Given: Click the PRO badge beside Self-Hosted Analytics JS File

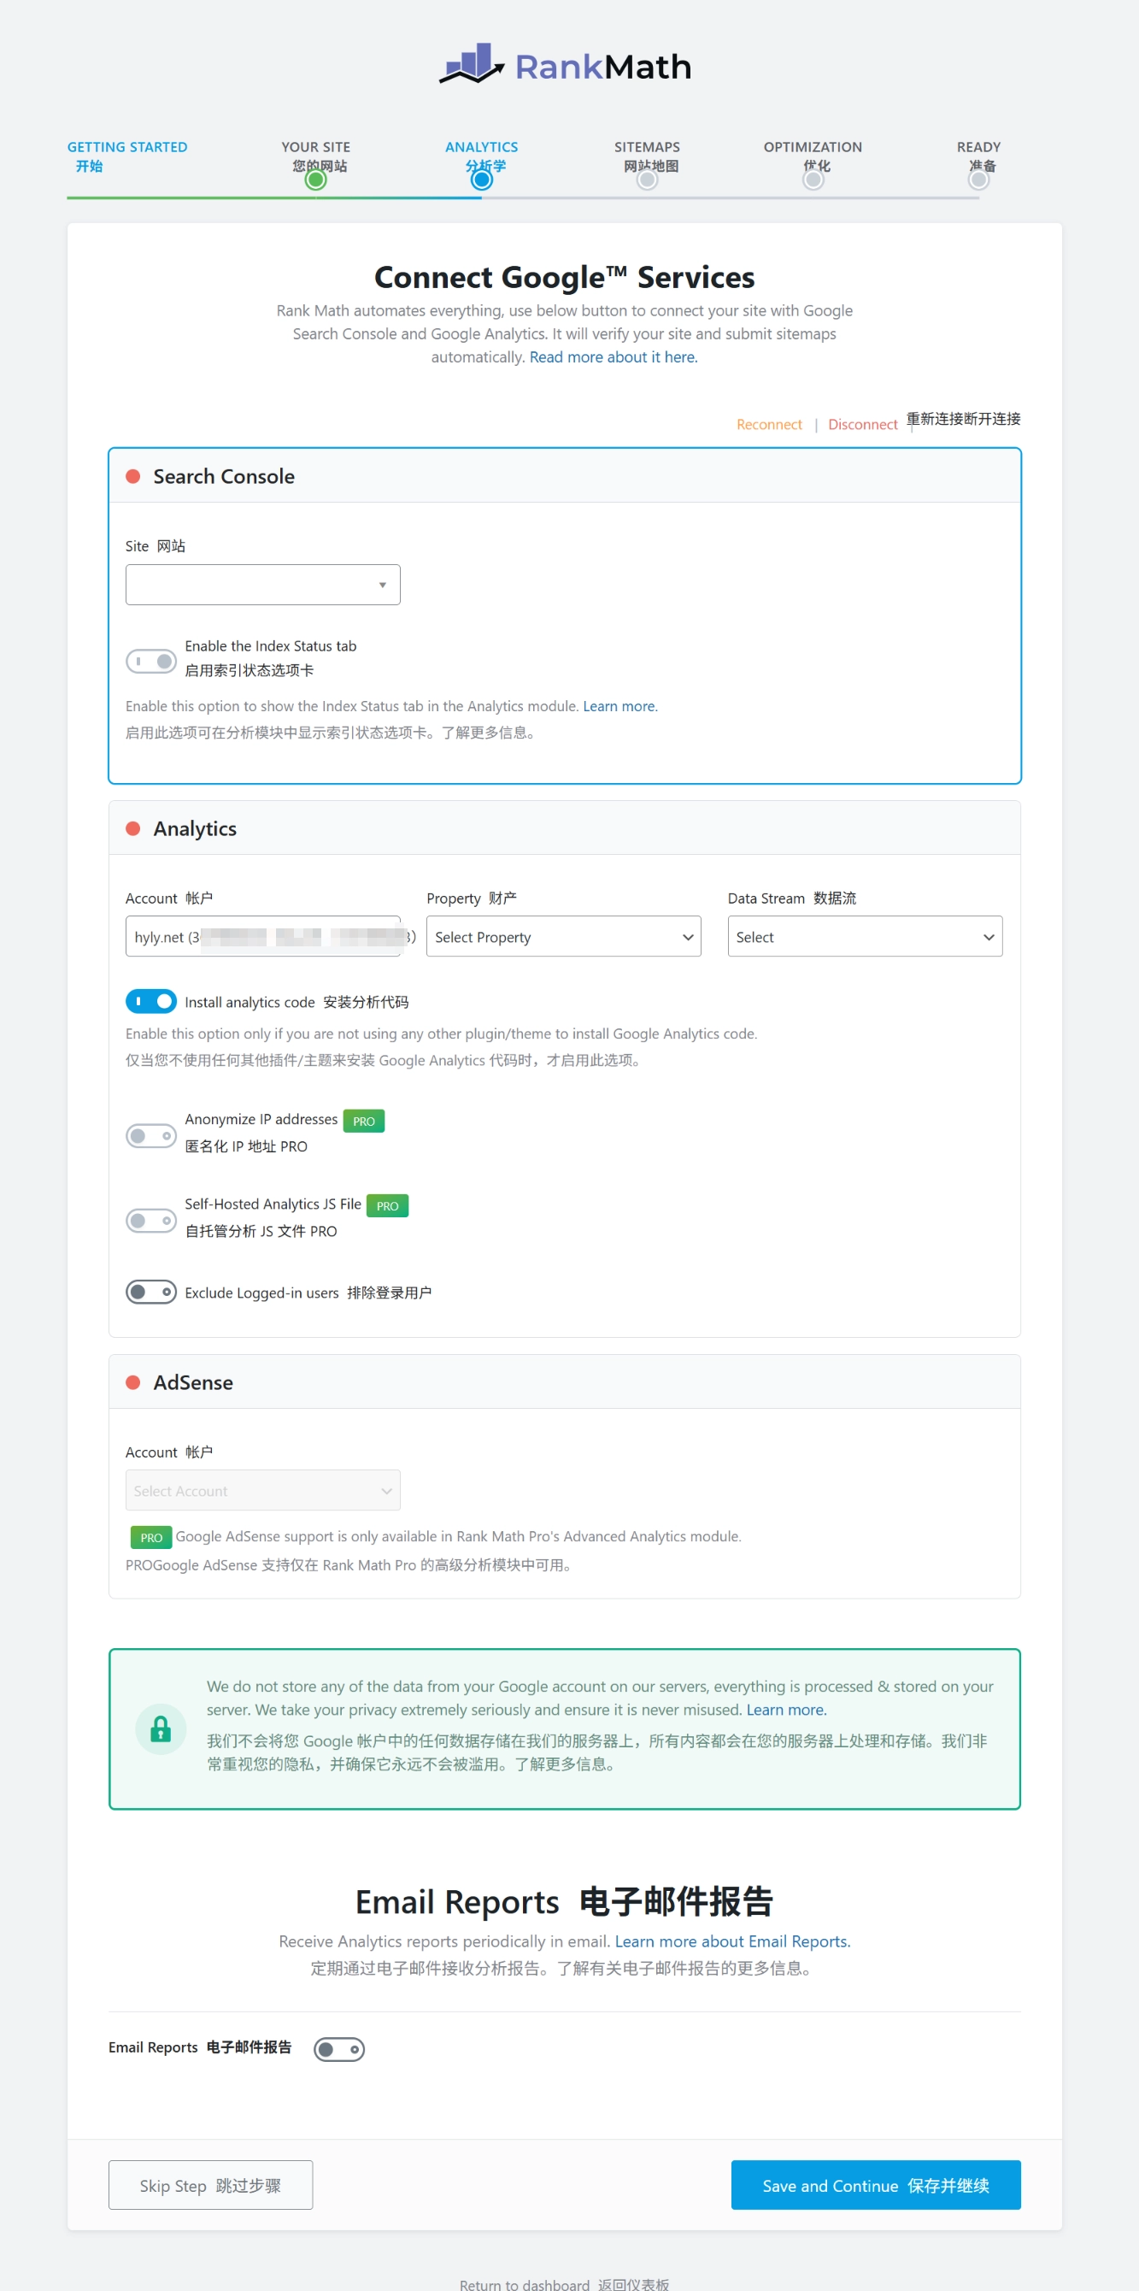Looking at the screenshot, I should tap(388, 1205).
